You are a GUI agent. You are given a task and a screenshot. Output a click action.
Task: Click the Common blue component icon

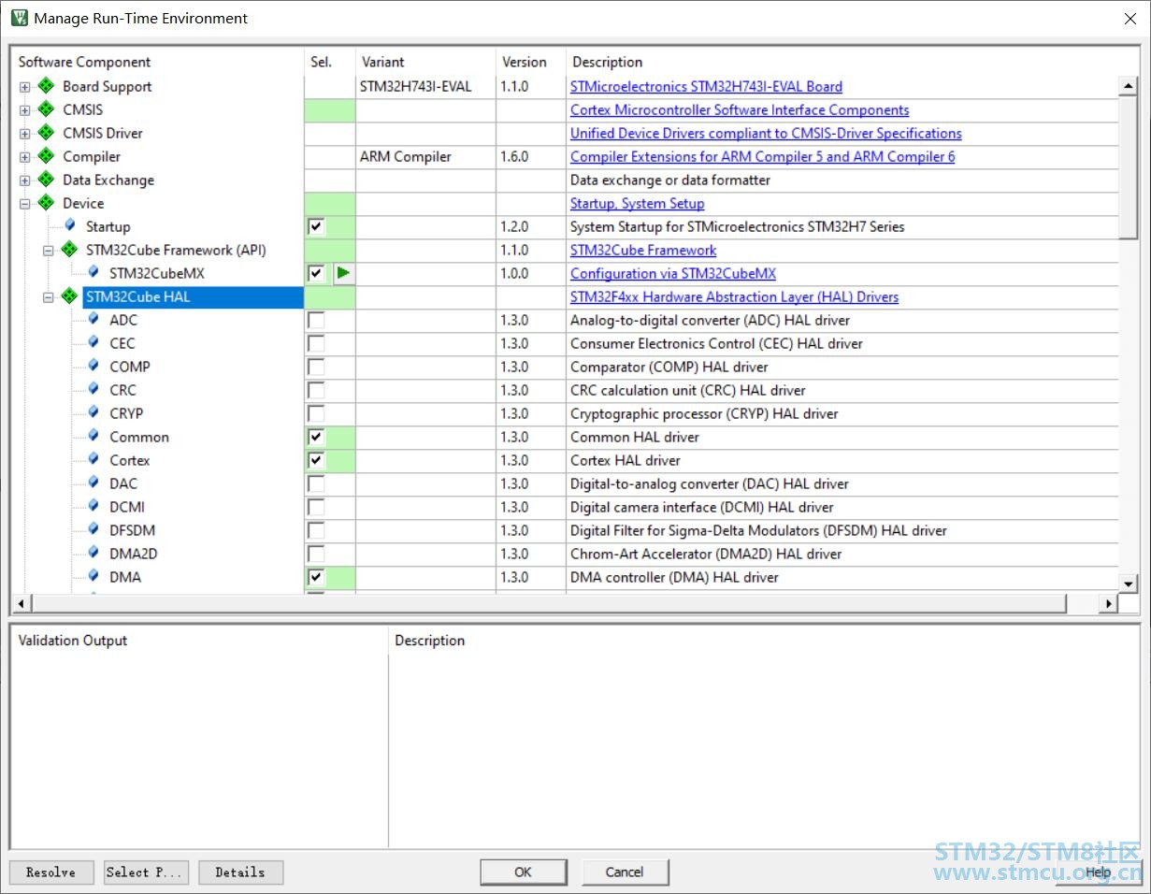coord(94,436)
